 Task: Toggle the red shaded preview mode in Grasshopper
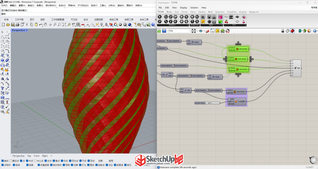[x=292, y=31]
